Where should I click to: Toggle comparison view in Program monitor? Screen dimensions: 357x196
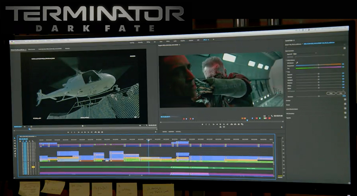pos(242,124)
